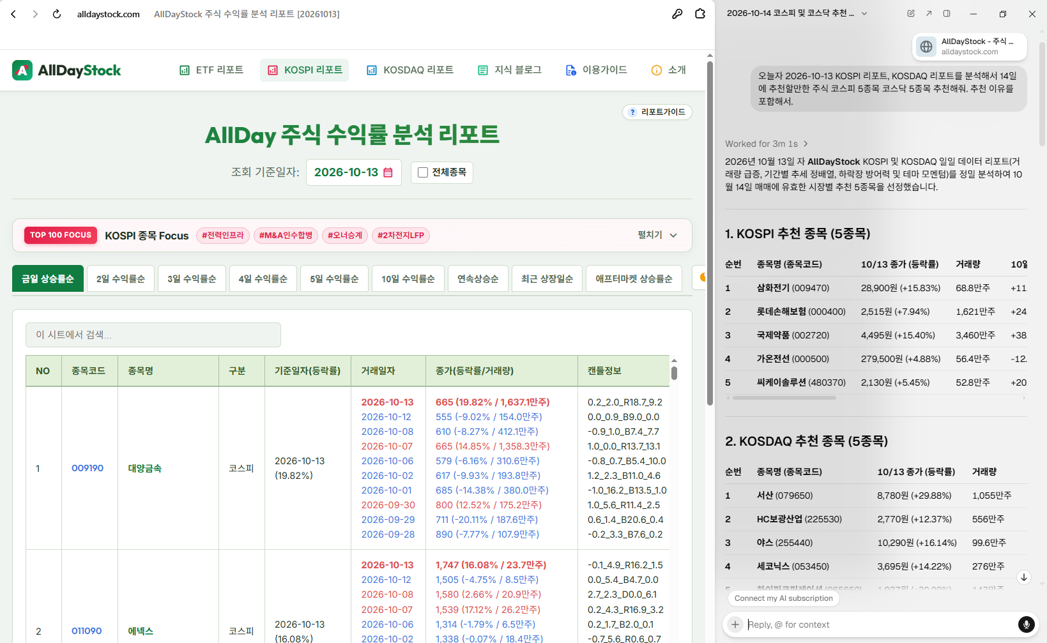Switch to the 10일 수익률순 tab
This screenshot has height=643, width=1047.
pos(408,278)
